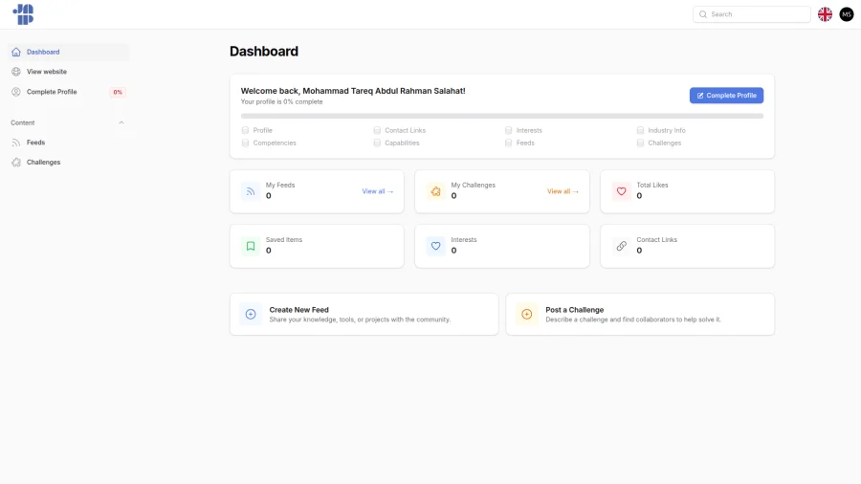
Task: Click the 'Welcome back' greeting text
Action: [x=352, y=91]
